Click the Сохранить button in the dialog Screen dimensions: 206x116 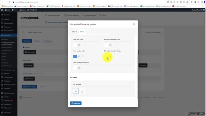click(x=76, y=103)
